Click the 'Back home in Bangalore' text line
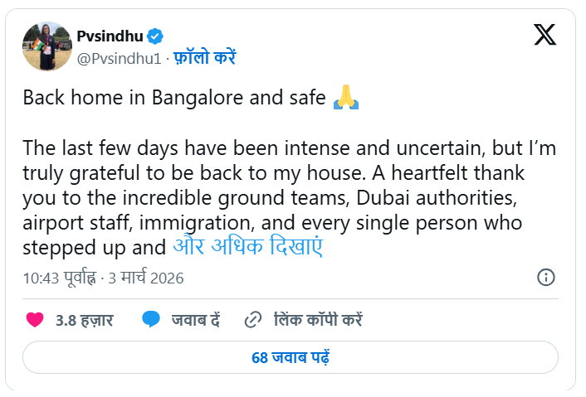The width and height of the screenshot is (586, 397). pos(173,98)
